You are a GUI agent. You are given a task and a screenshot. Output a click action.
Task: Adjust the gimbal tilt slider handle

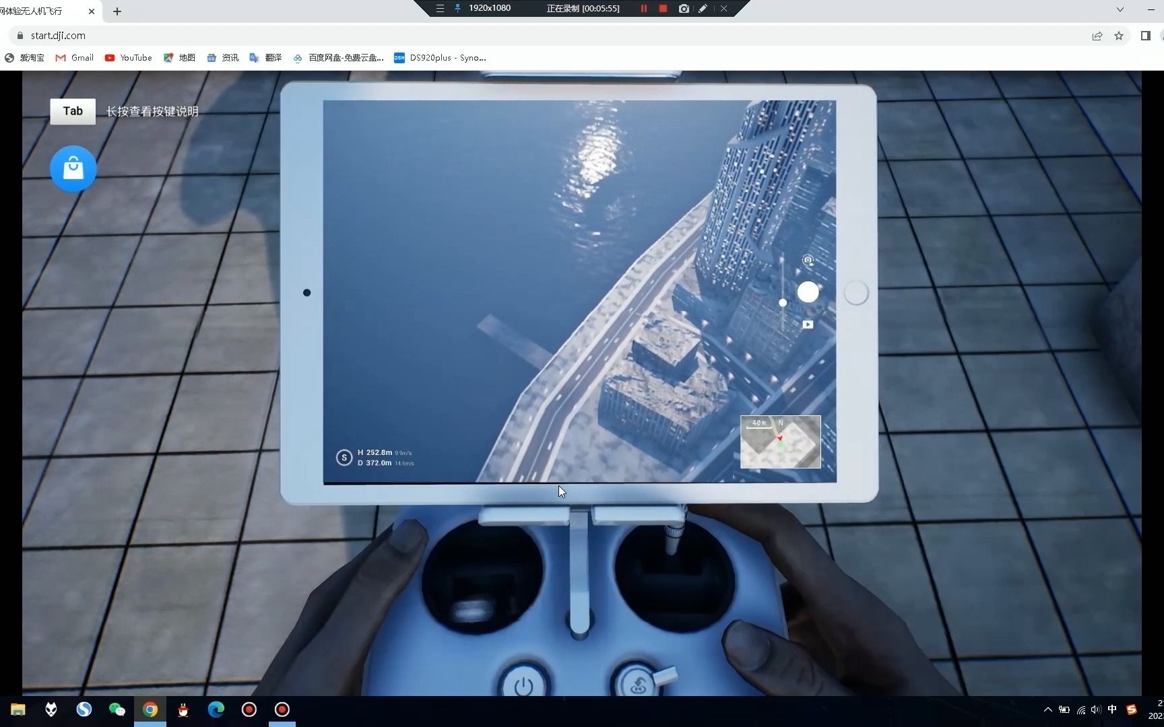[783, 303]
